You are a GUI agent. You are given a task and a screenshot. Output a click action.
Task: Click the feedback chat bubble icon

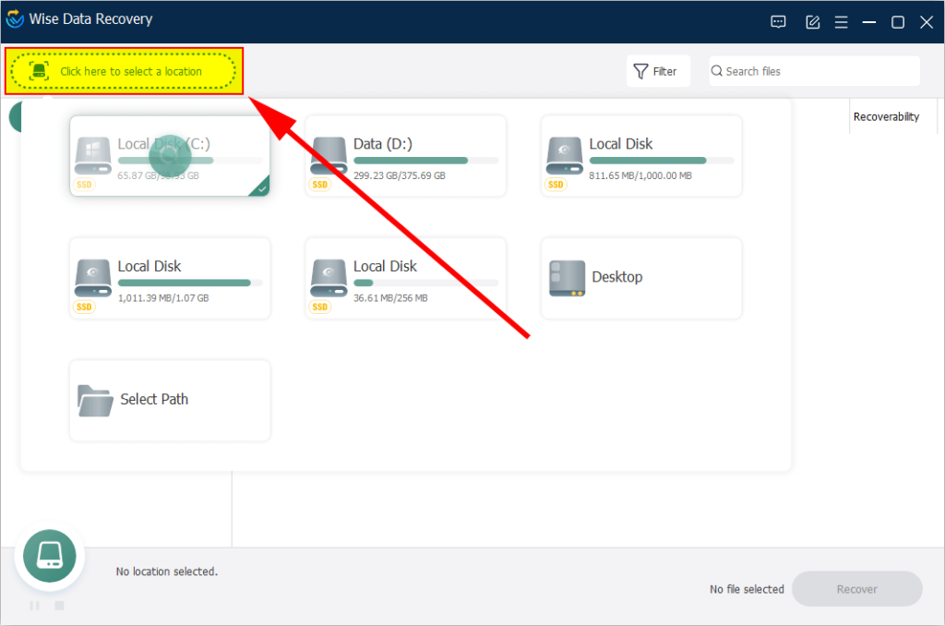pos(778,22)
